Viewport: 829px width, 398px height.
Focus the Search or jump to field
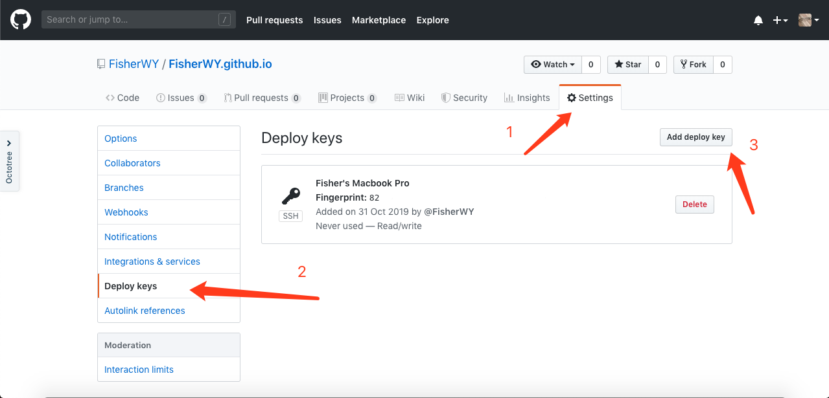tap(139, 19)
